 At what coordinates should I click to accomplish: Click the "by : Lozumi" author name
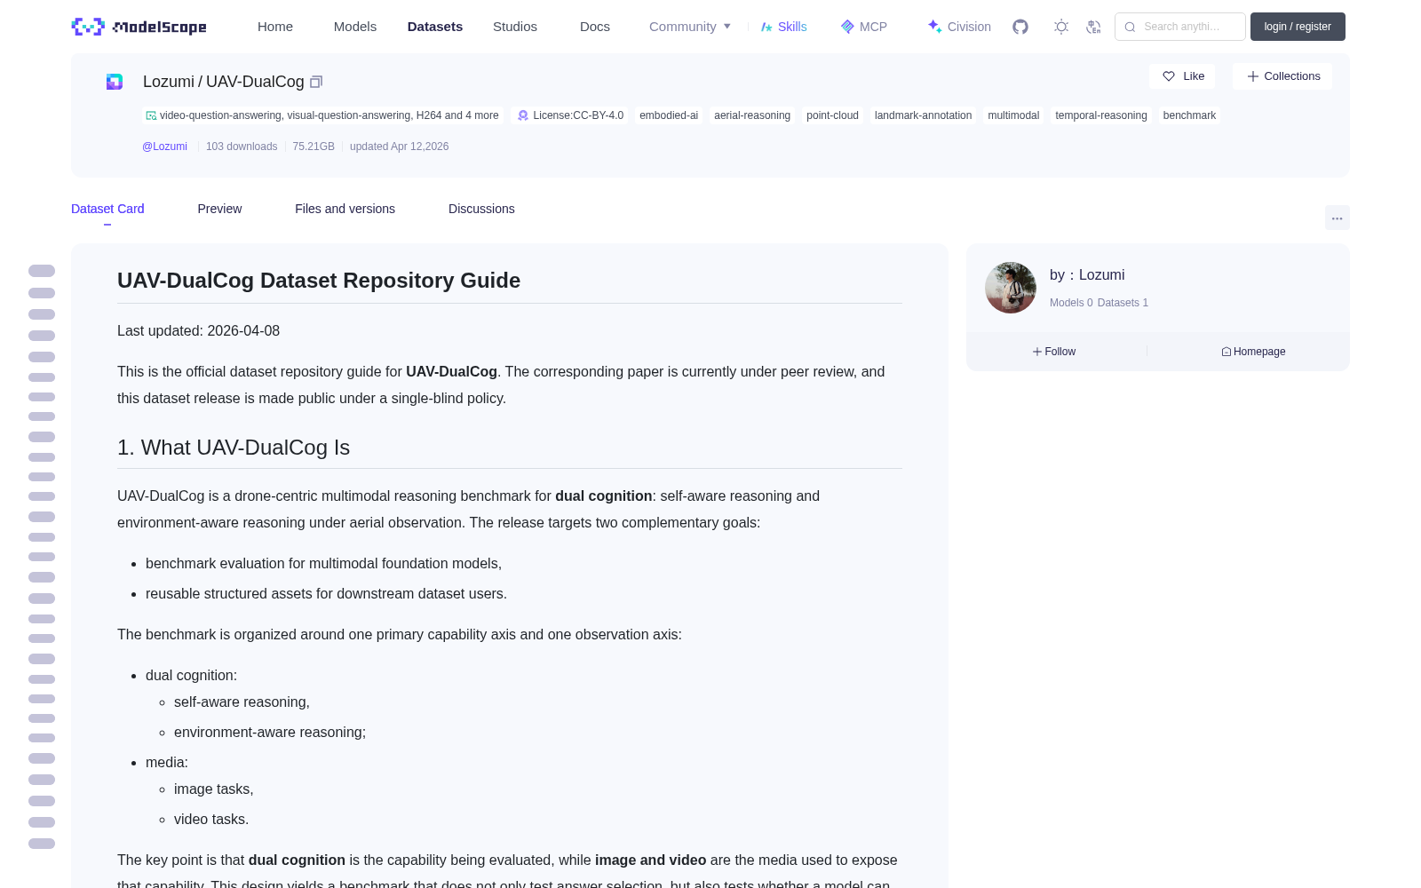pos(1087,275)
